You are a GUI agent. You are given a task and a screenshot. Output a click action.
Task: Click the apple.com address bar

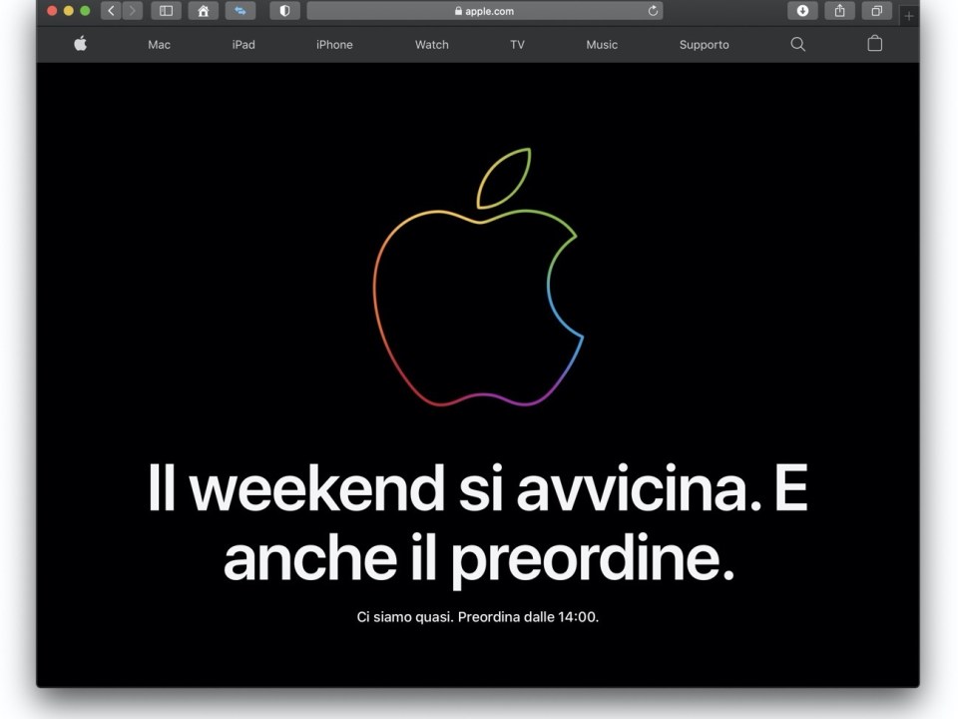[x=485, y=10]
